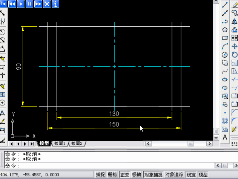This screenshot has height=179, width=238.
Task: Click the Ellipse draw tool
Action: (225, 79)
